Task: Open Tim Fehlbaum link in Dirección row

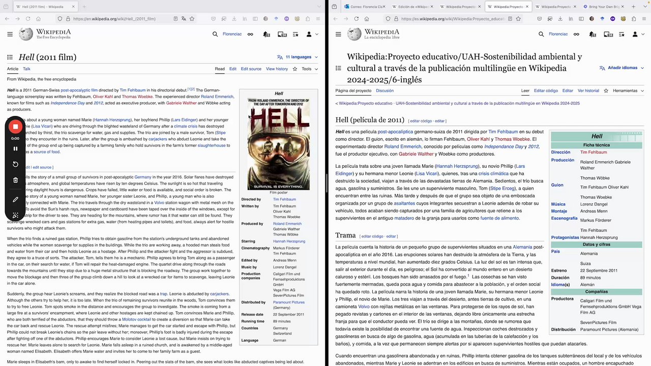Action: [x=594, y=152]
